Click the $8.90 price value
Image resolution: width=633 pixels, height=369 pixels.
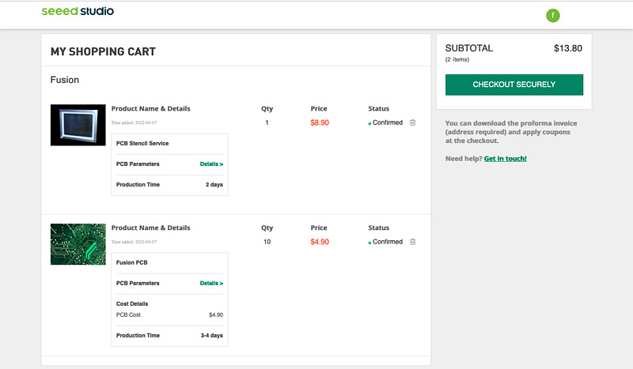click(320, 122)
